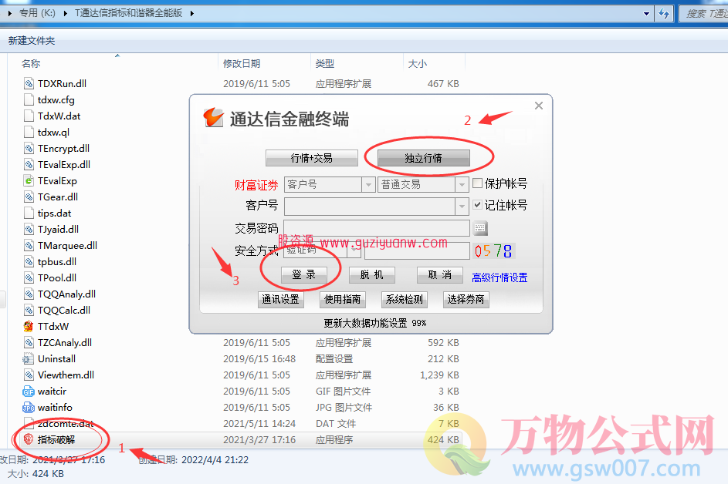Click the refresh icon next to address bar
Viewport: 728px width, 484px height.
pos(665,13)
